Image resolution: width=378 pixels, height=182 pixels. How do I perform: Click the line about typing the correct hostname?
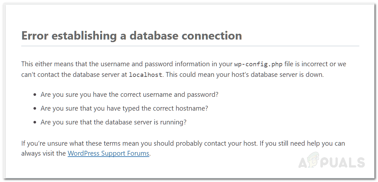coord(124,109)
